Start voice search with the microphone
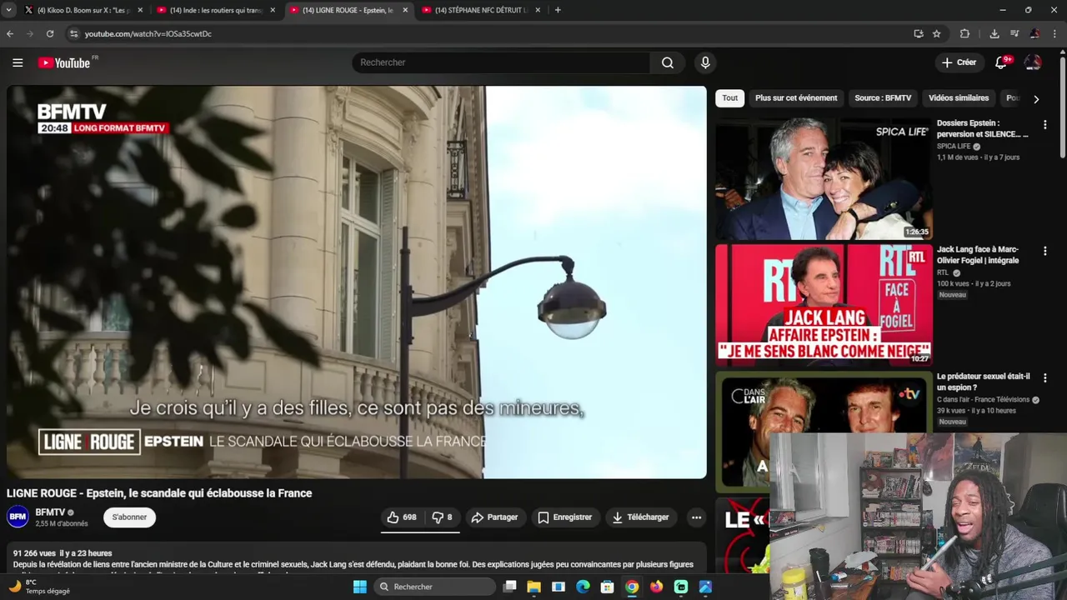The width and height of the screenshot is (1067, 600). pyautogui.click(x=705, y=62)
